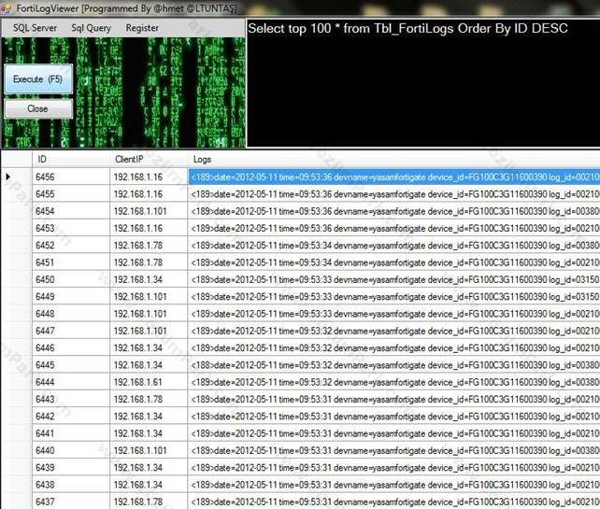Screen dimensions: 600x509
Task: Select the ID cell 6450
Action: (x=71, y=279)
